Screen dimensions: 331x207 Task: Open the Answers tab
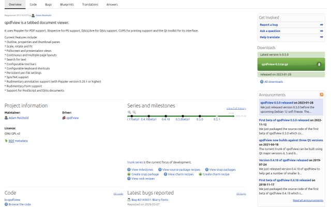click(112, 5)
